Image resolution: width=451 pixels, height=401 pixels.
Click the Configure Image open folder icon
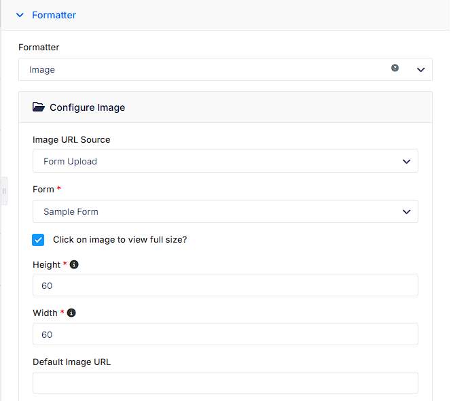coord(39,107)
